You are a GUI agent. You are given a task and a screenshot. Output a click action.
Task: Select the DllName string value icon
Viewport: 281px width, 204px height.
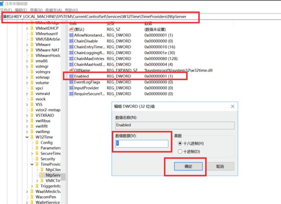71,70
